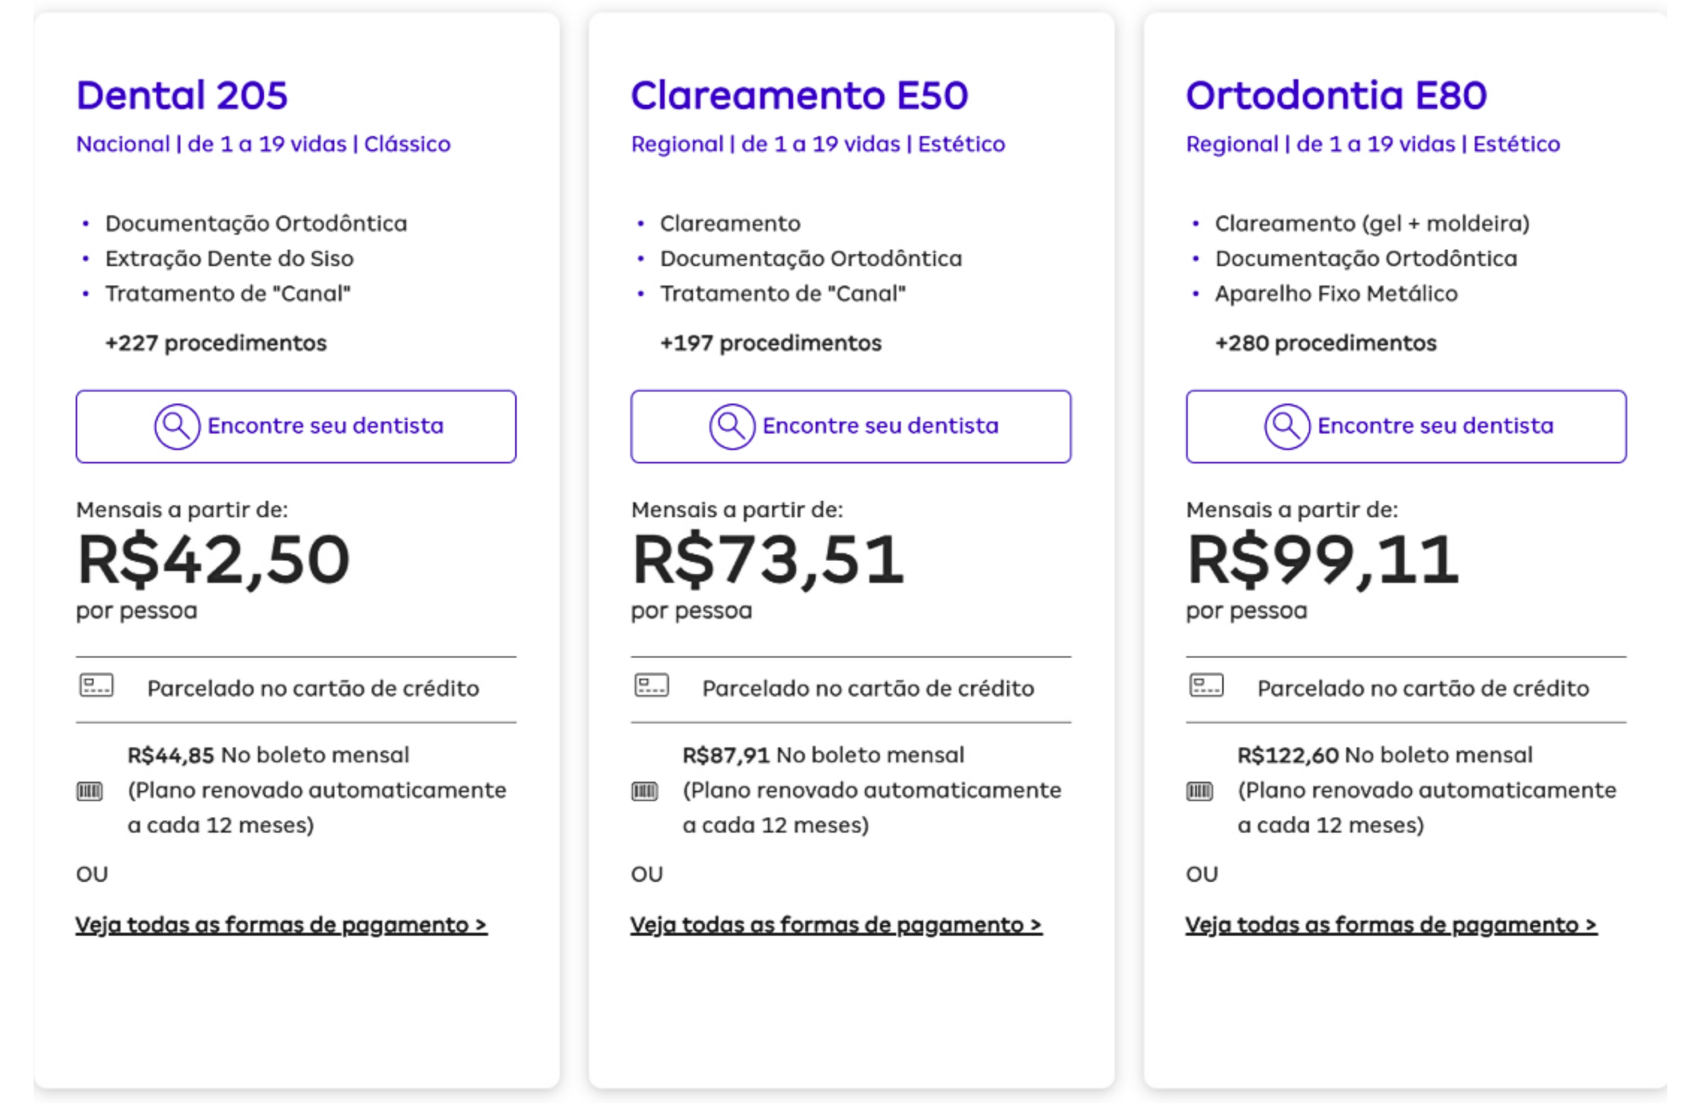This screenshot has height=1103, width=1701.
Task: Open all payment methods for Clareamento E50
Action: [836, 925]
